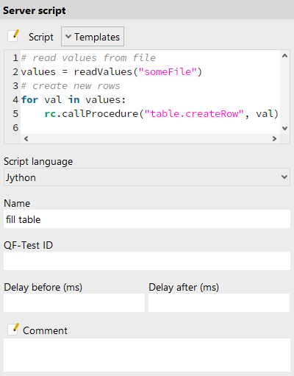Click the horizontal scrollbar track in script editor

pos(150,139)
